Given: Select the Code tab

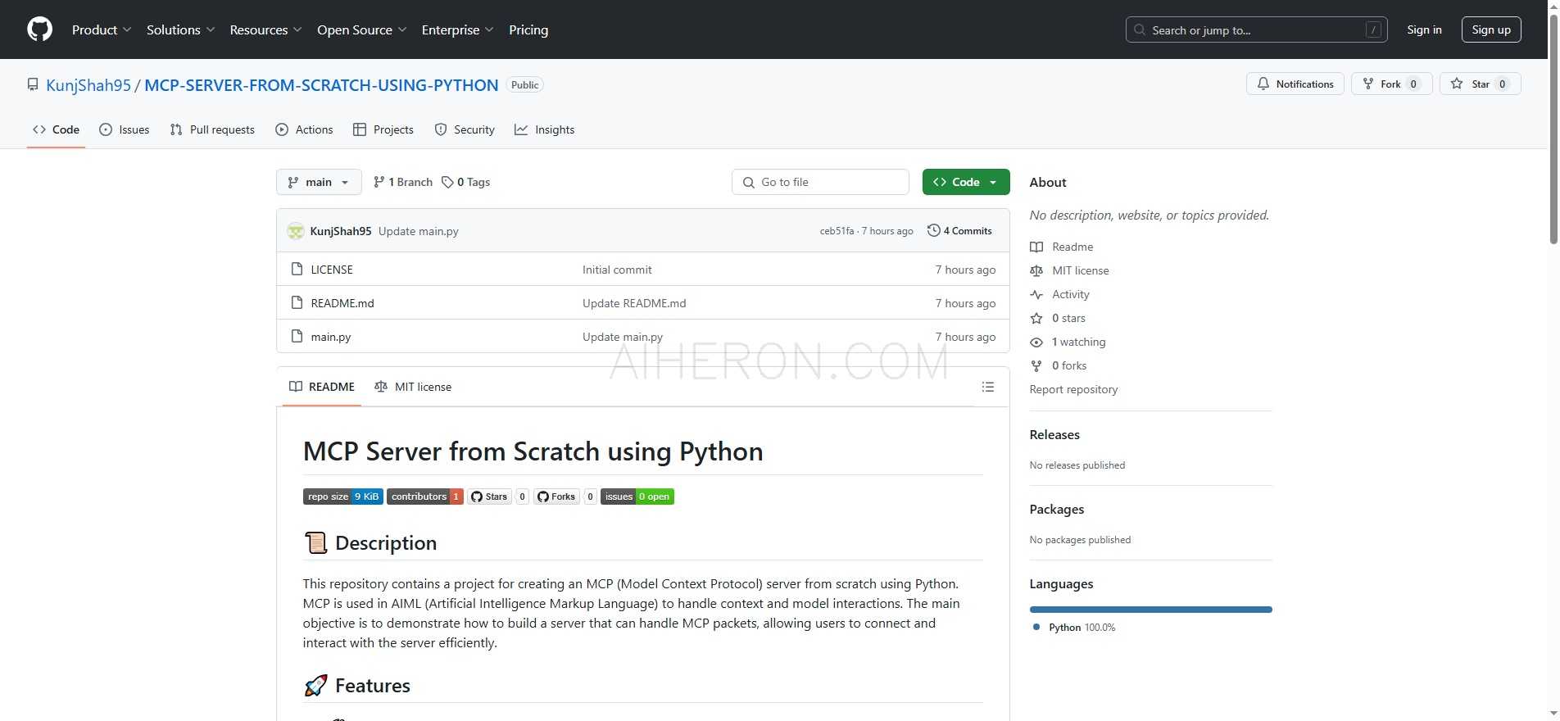Looking at the screenshot, I should coord(56,129).
